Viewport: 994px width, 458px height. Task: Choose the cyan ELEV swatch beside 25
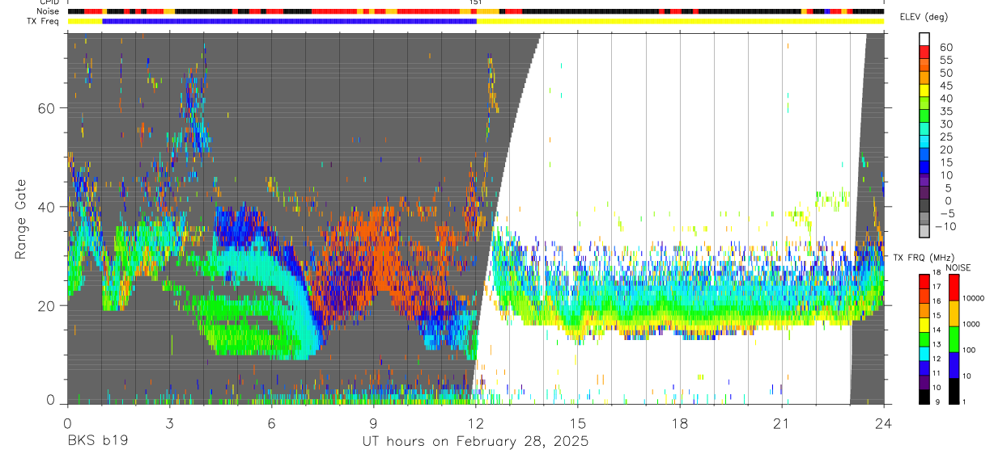tap(924, 141)
